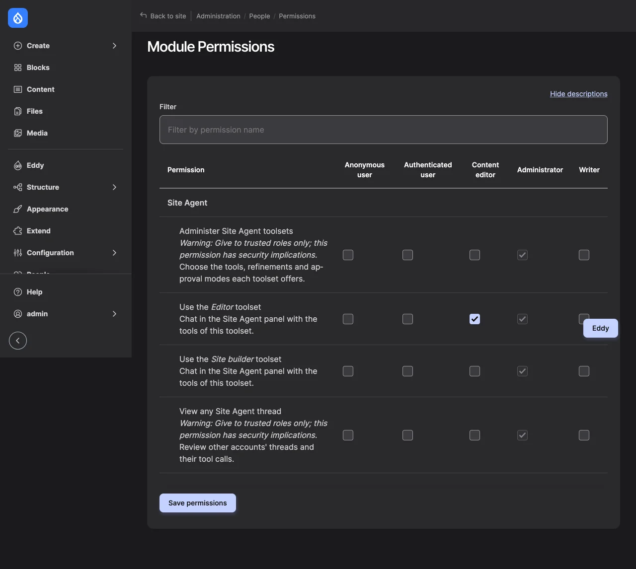This screenshot has width=636, height=569.
Task: Expand the Create submenu chevron
Action: point(114,46)
